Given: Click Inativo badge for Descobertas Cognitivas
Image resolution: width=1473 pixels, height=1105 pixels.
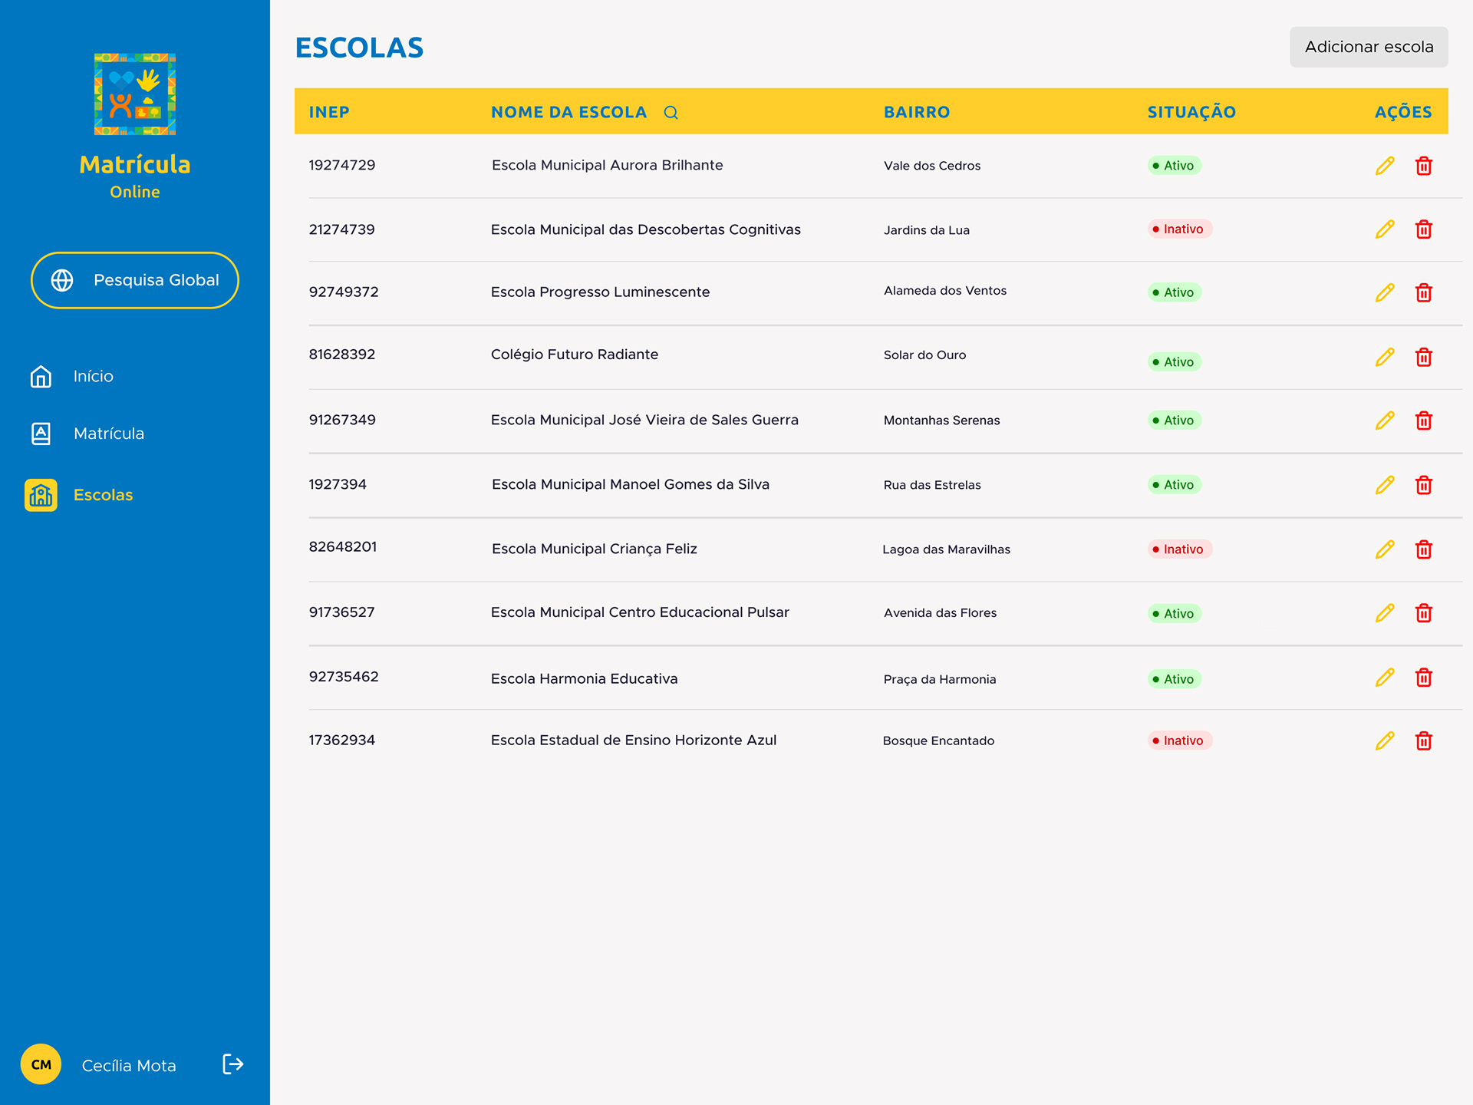Looking at the screenshot, I should point(1180,229).
